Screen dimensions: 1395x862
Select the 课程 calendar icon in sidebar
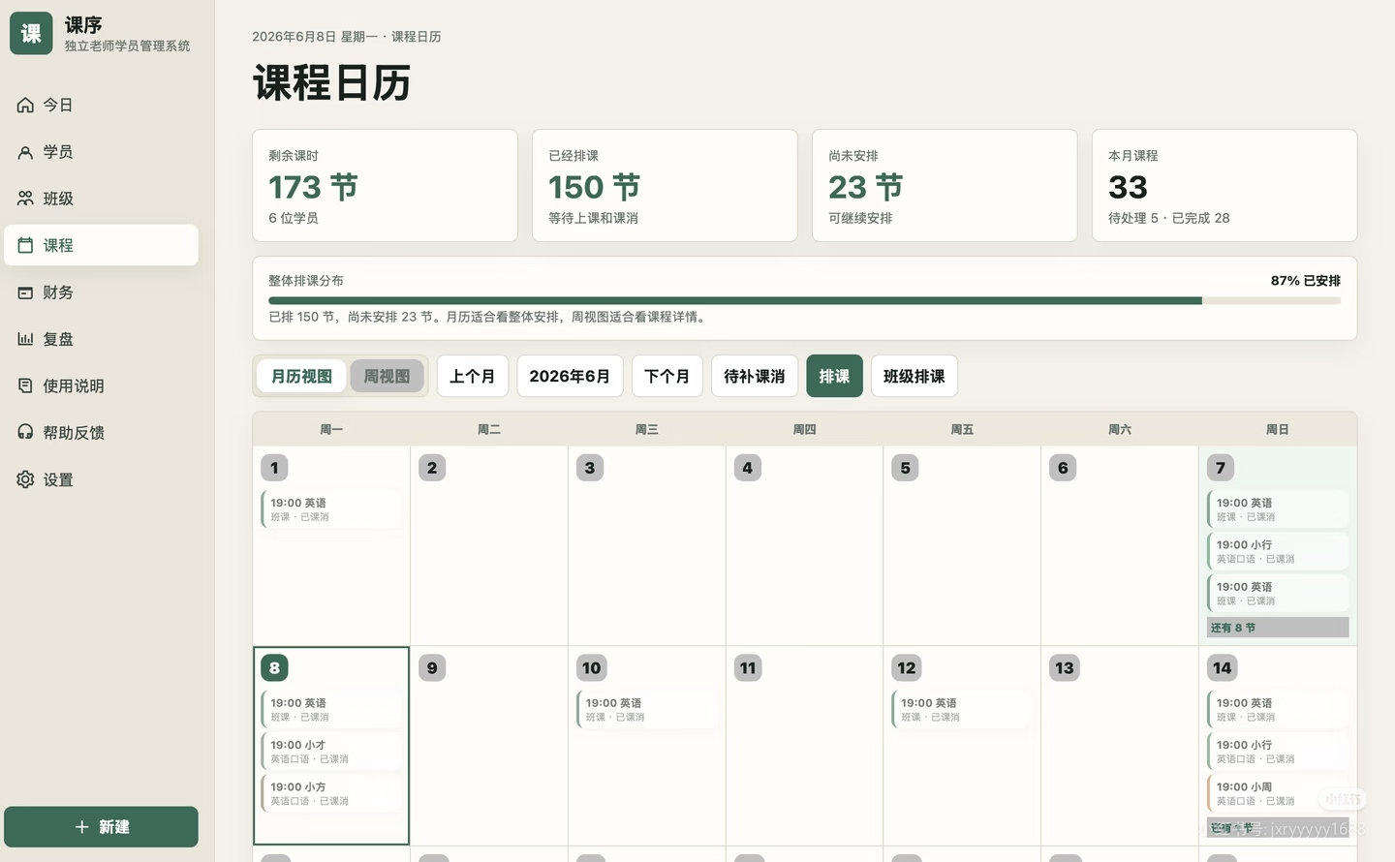(25, 245)
